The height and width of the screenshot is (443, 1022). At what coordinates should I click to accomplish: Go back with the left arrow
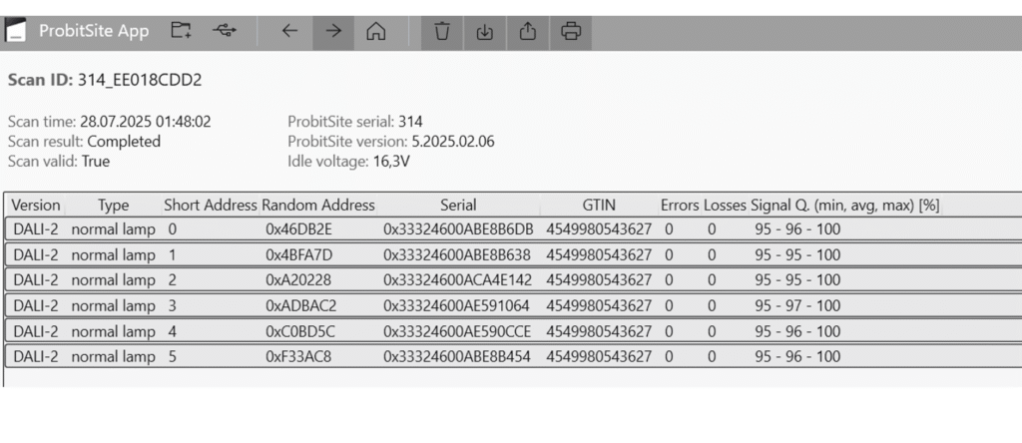(x=289, y=31)
